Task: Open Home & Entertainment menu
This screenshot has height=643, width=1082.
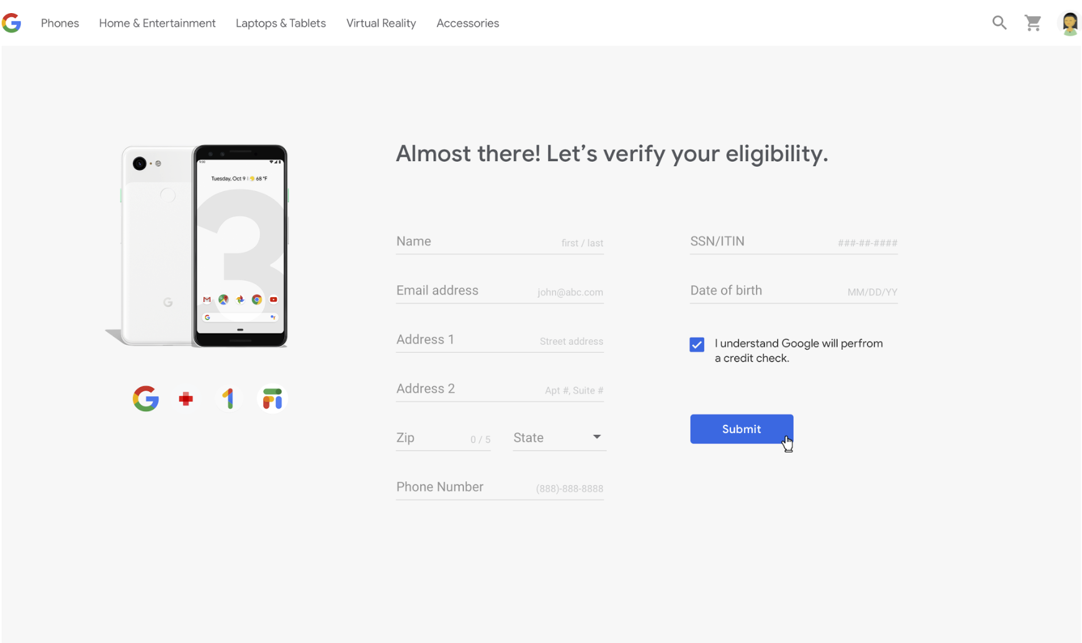Action: (157, 23)
